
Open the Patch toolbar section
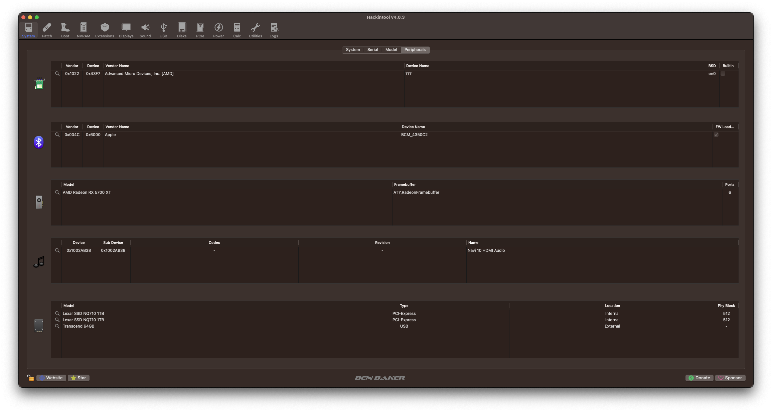(x=47, y=30)
